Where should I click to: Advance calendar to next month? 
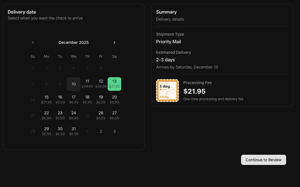[114, 42]
